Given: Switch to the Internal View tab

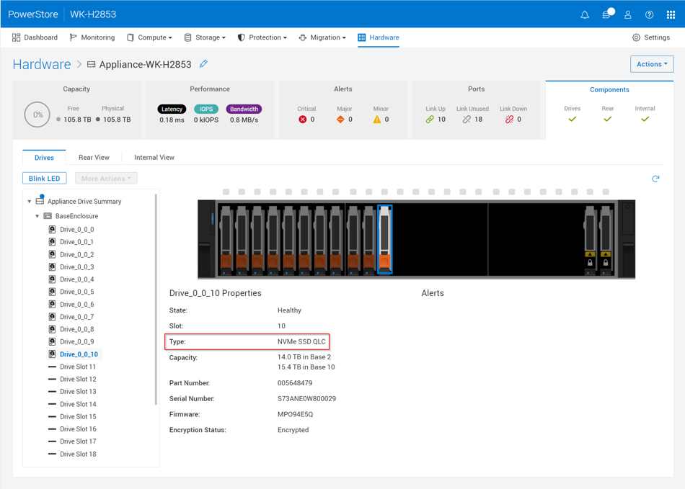Looking at the screenshot, I should pyautogui.click(x=154, y=156).
